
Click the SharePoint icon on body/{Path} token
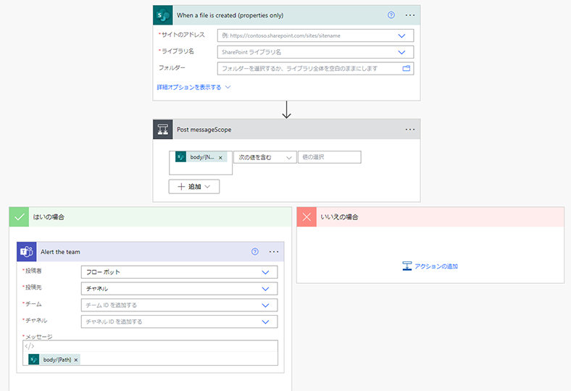coord(34,360)
